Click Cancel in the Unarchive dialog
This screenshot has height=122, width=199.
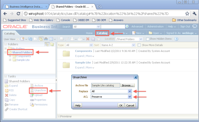click(x=130, y=105)
